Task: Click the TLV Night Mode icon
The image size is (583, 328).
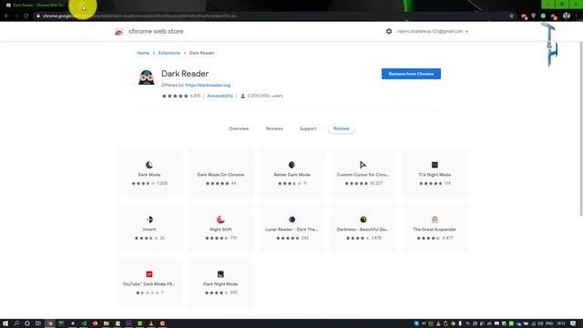Action: [x=435, y=165]
